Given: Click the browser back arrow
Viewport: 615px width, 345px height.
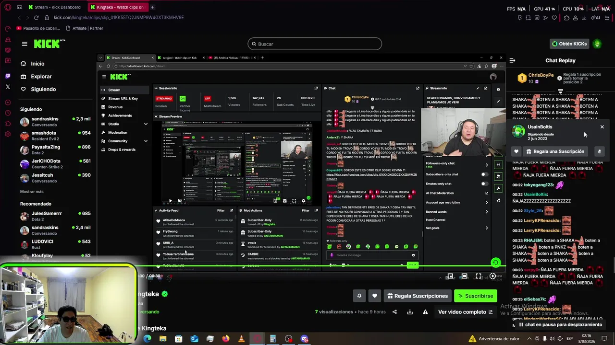Looking at the screenshot, I should [19, 18].
